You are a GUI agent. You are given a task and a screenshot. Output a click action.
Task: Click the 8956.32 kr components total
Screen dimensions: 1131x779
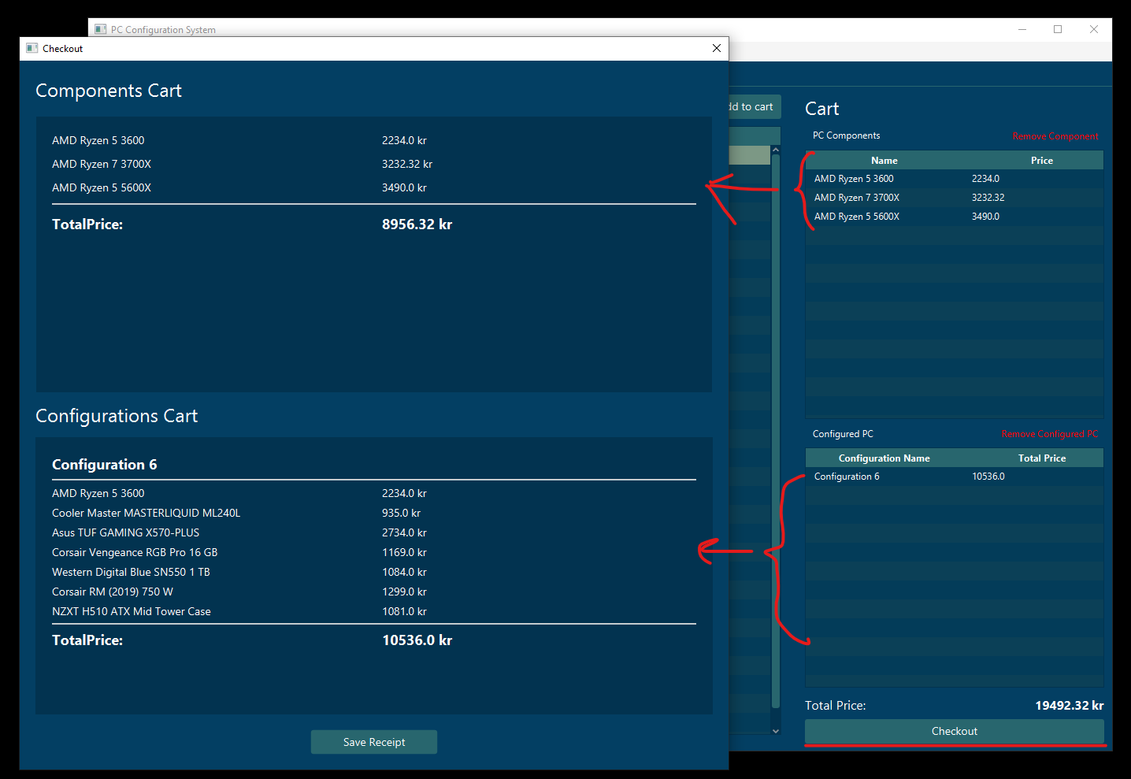(x=417, y=224)
